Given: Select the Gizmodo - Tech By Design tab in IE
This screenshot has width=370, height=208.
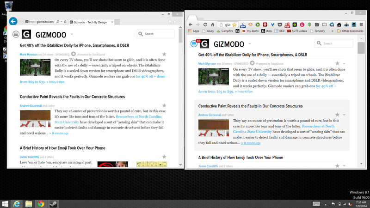Looking at the screenshot, I should click(92, 22).
